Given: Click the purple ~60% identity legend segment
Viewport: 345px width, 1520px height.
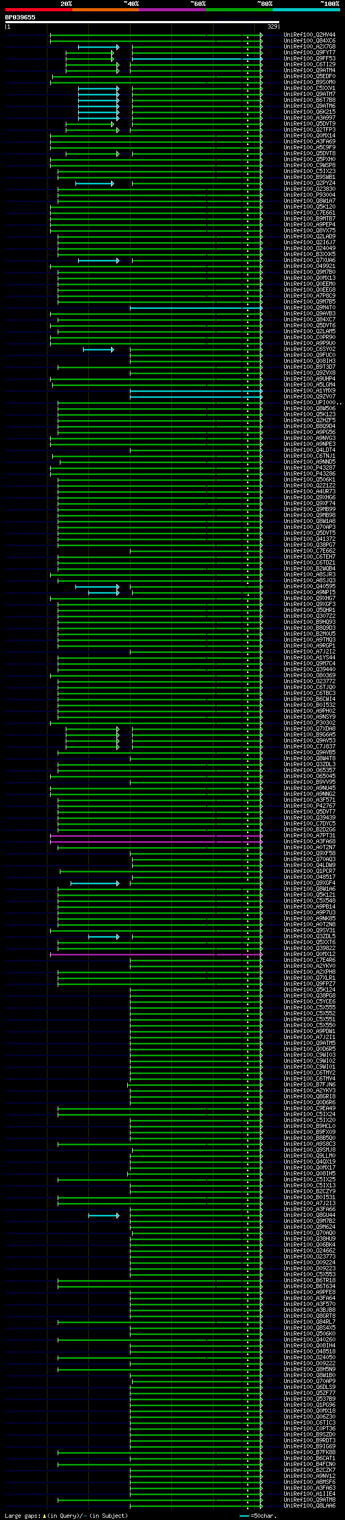Looking at the screenshot, I should (x=172, y=10).
